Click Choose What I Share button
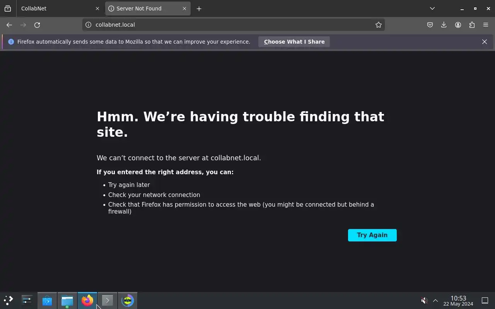This screenshot has height=309, width=495. coord(294,42)
